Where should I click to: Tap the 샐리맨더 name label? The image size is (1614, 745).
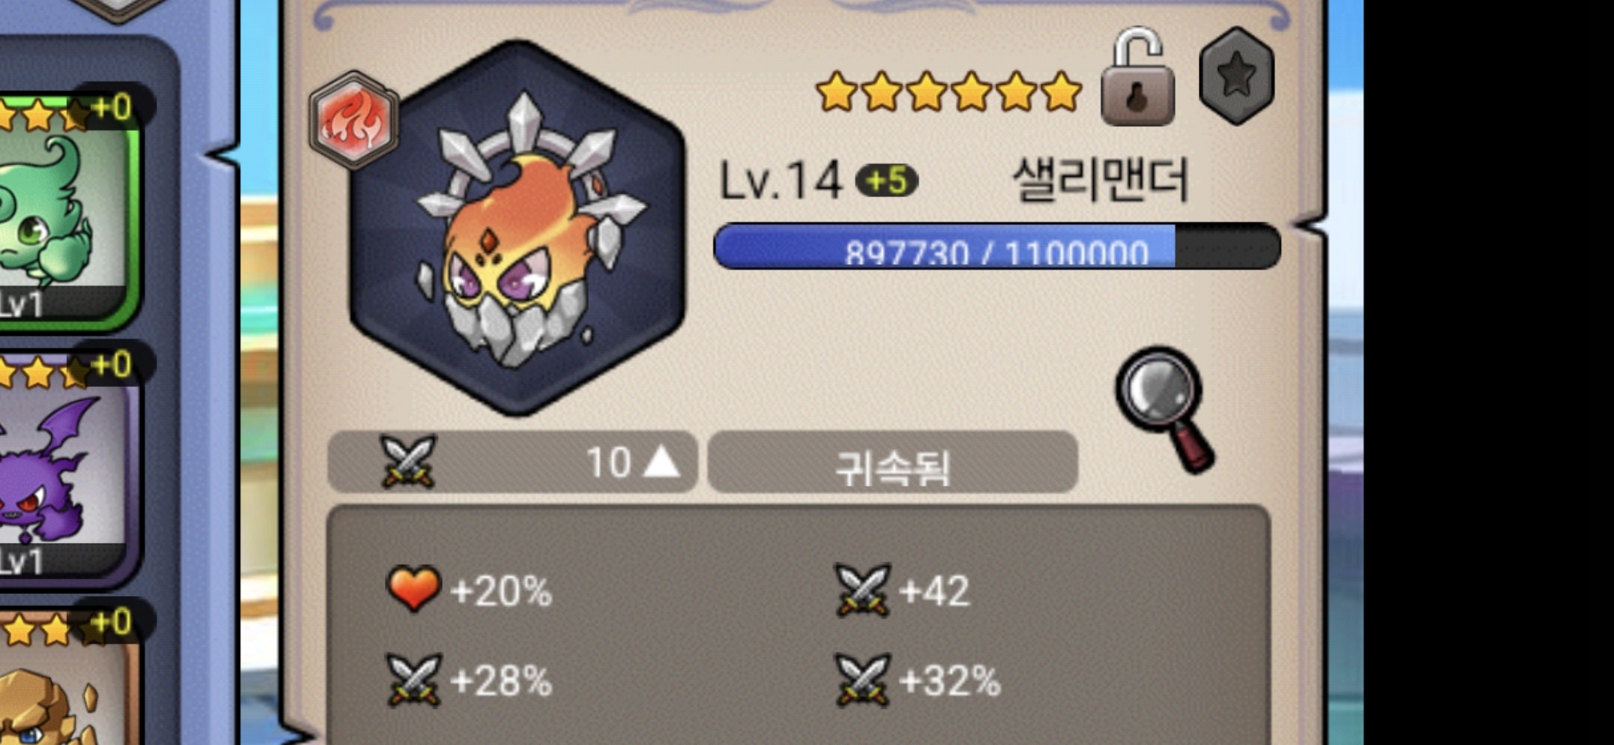[x=1100, y=179]
